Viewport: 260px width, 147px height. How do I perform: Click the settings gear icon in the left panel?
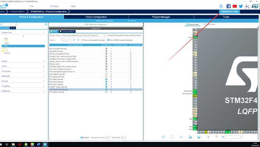click(46, 24)
